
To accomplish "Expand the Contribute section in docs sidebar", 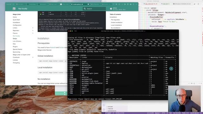I will 33,57.
